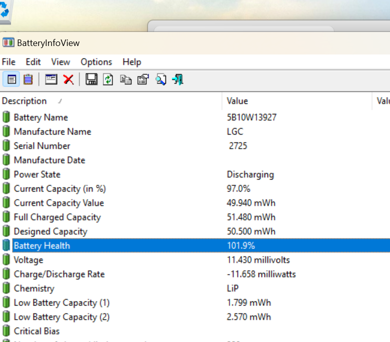Select the Low Battery Capacity (1) row
Image resolution: width=390 pixels, height=342 pixels.
point(195,302)
